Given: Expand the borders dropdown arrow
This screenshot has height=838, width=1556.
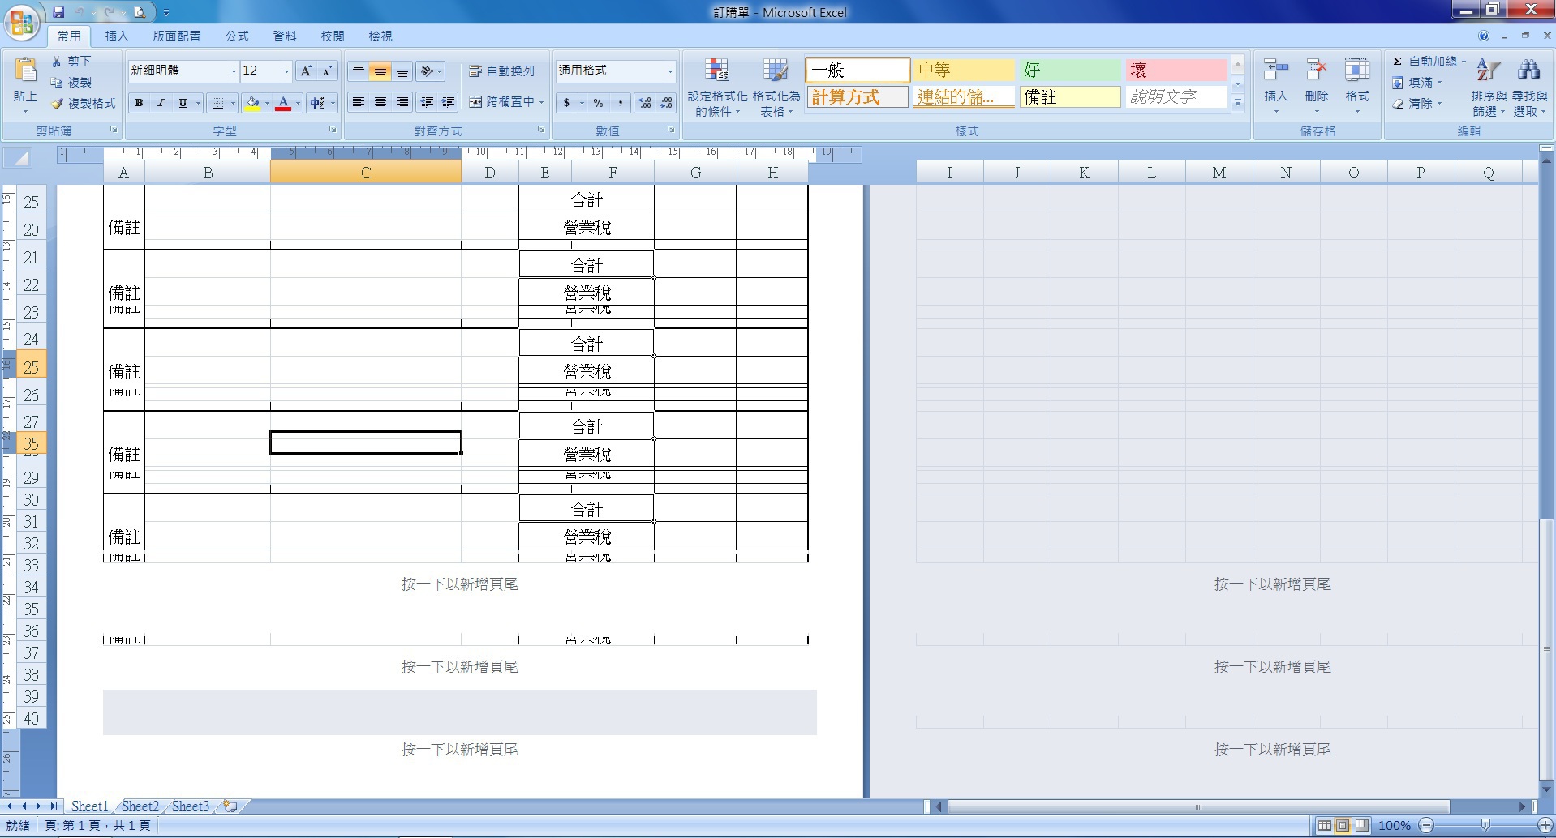Looking at the screenshot, I should click(x=233, y=103).
